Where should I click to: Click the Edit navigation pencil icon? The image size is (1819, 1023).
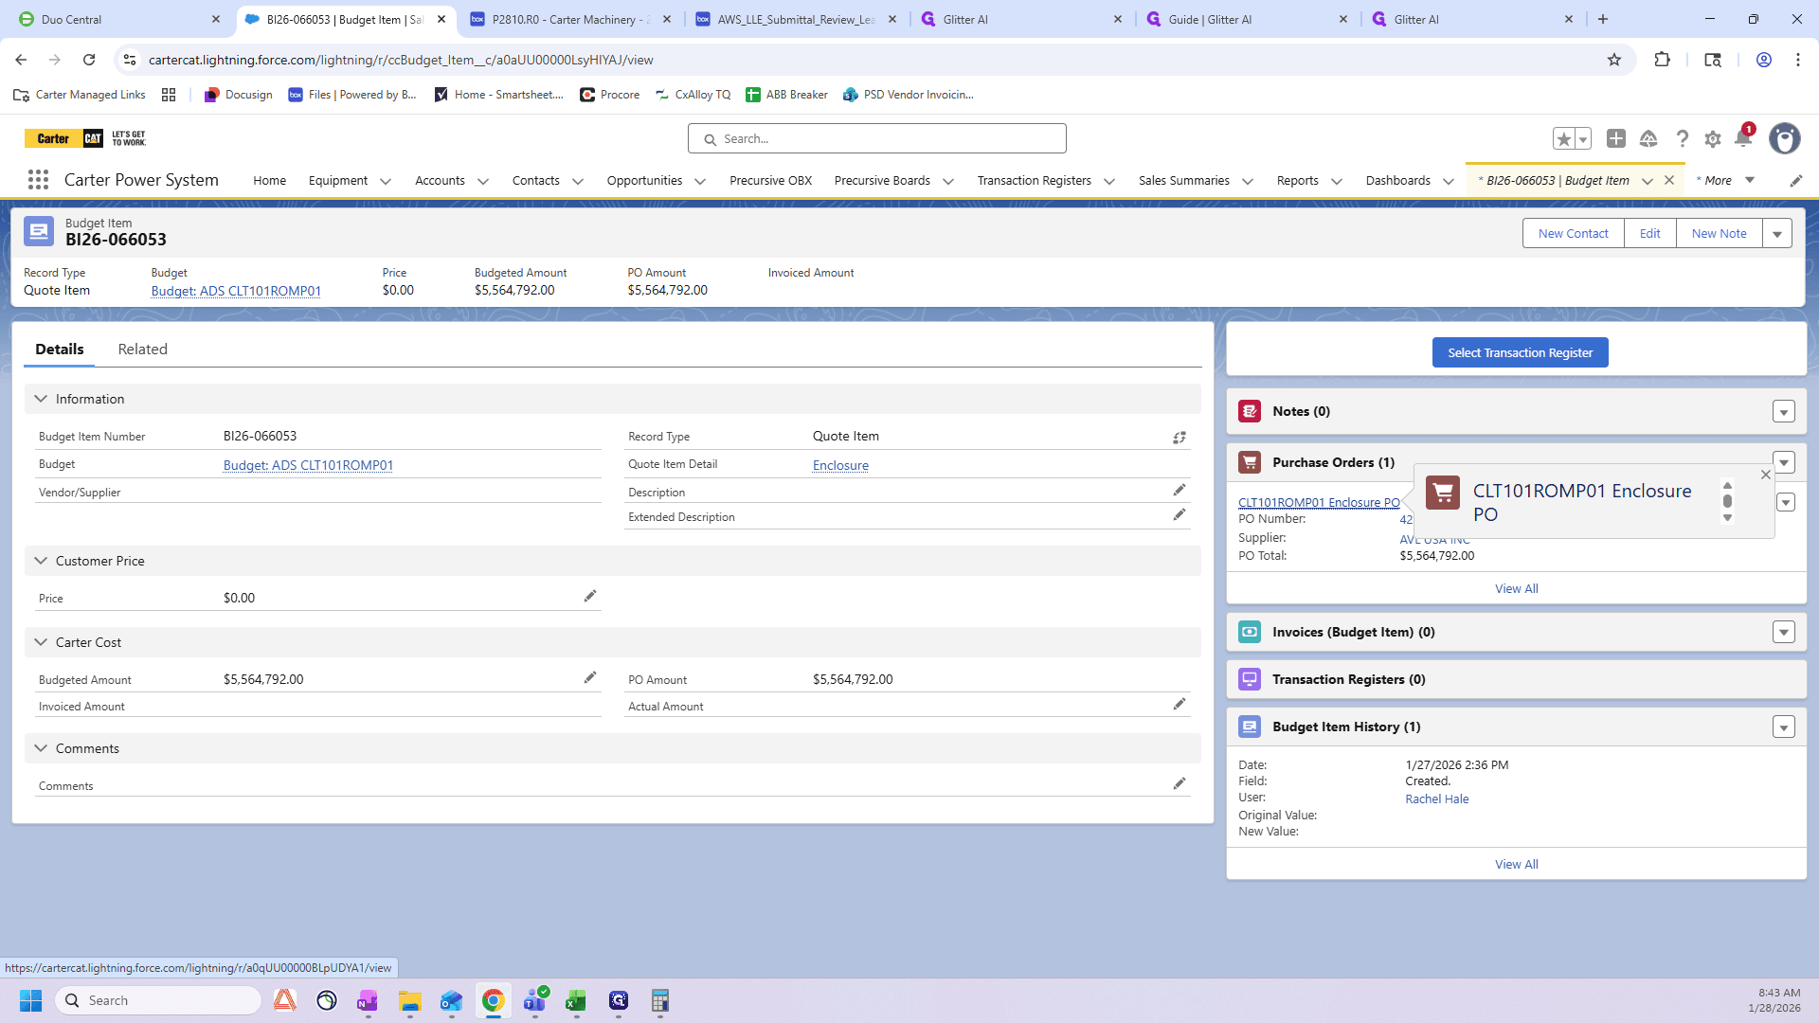1795,181
